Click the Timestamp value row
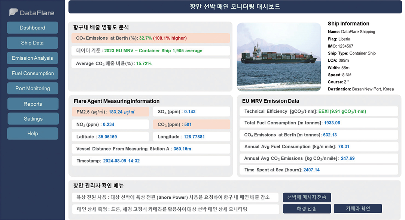Image resolution: width=405 pixels, height=220 pixels. pyautogui.click(x=150, y=161)
